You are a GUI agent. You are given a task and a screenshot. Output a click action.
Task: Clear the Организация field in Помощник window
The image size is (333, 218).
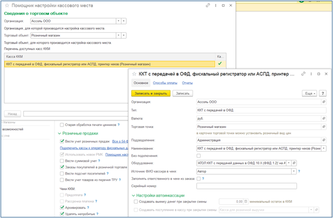coord(123,21)
